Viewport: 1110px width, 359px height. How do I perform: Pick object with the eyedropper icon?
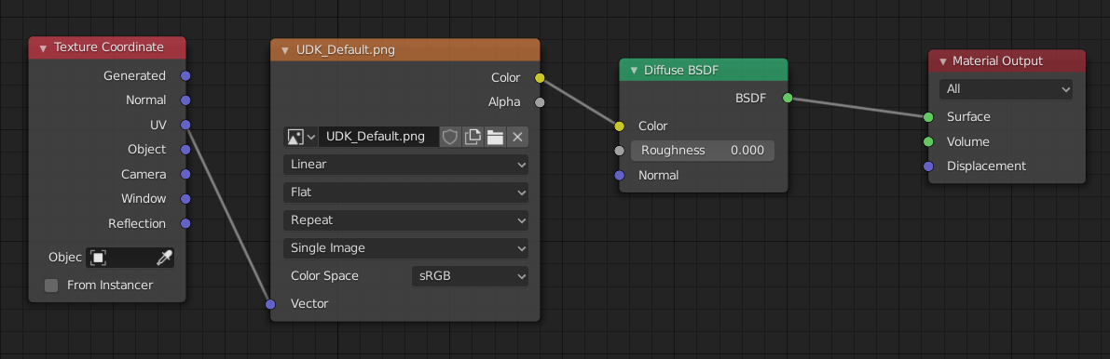[x=163, y=258]
